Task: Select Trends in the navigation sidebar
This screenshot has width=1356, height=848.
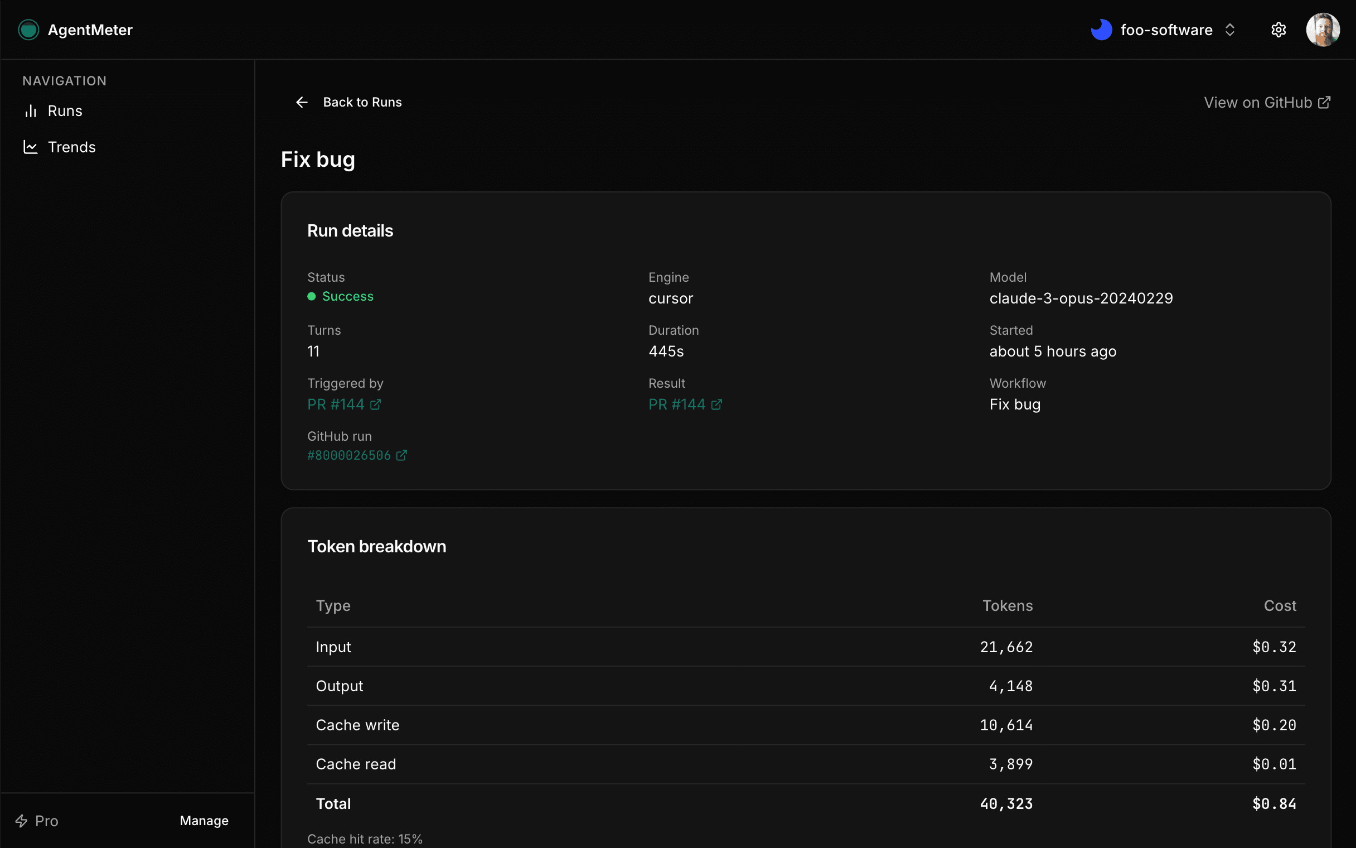Action: [x=73, y=146]
